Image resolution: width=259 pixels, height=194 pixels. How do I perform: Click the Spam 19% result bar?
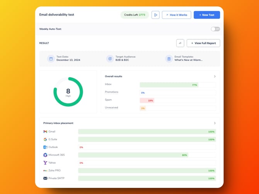(147, 100)
